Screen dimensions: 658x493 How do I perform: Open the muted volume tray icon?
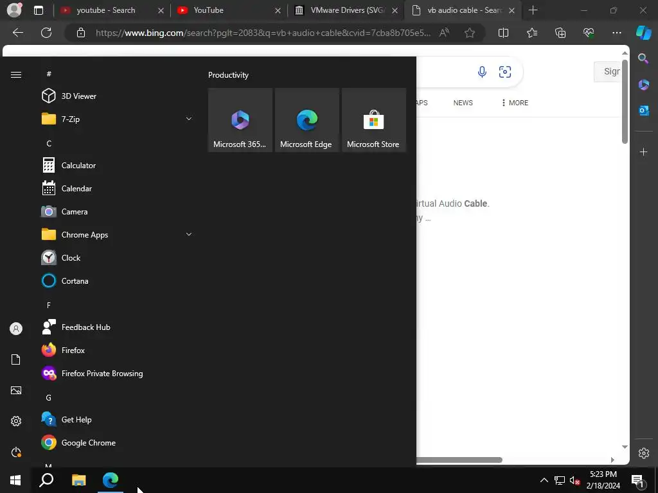(574, 480)
